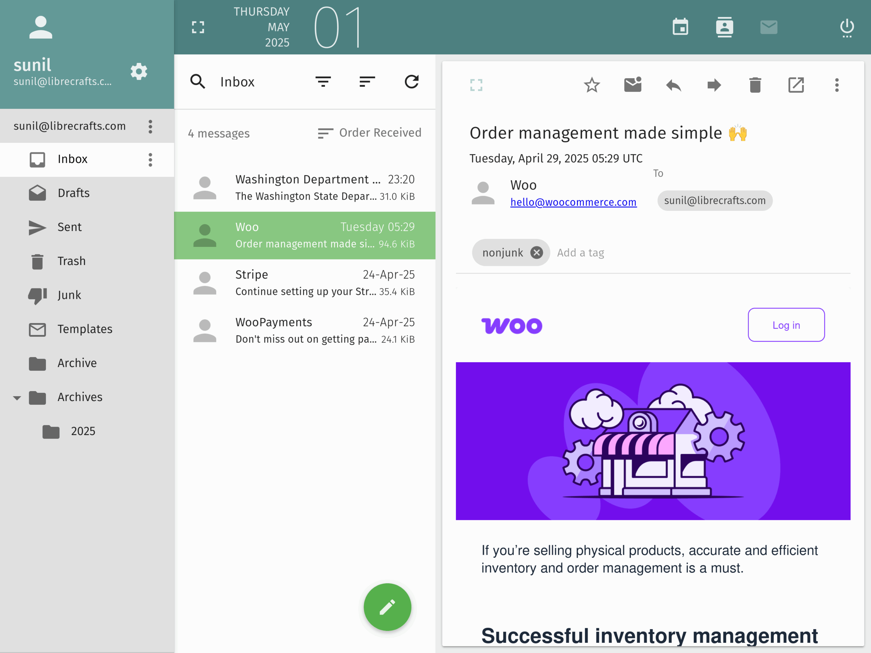Click the Woo sender avatar in viewer
Viewport: 871px width, 653px height.
tap(483, 193)
